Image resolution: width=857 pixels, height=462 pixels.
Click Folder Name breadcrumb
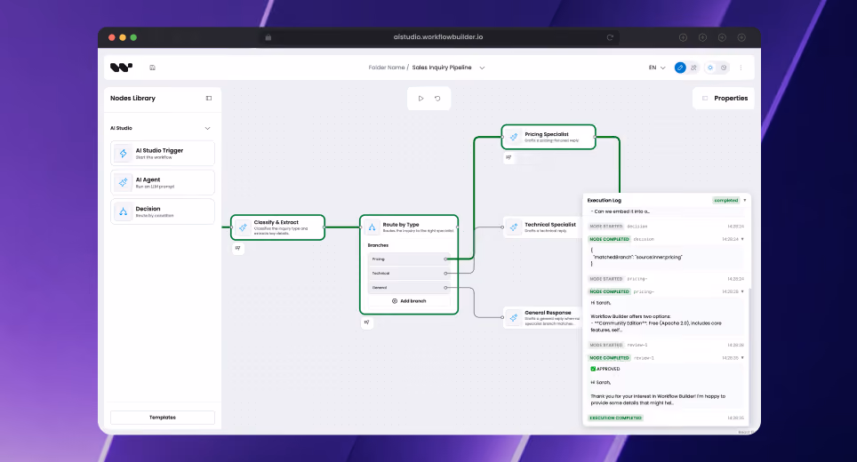coord(387,68)
